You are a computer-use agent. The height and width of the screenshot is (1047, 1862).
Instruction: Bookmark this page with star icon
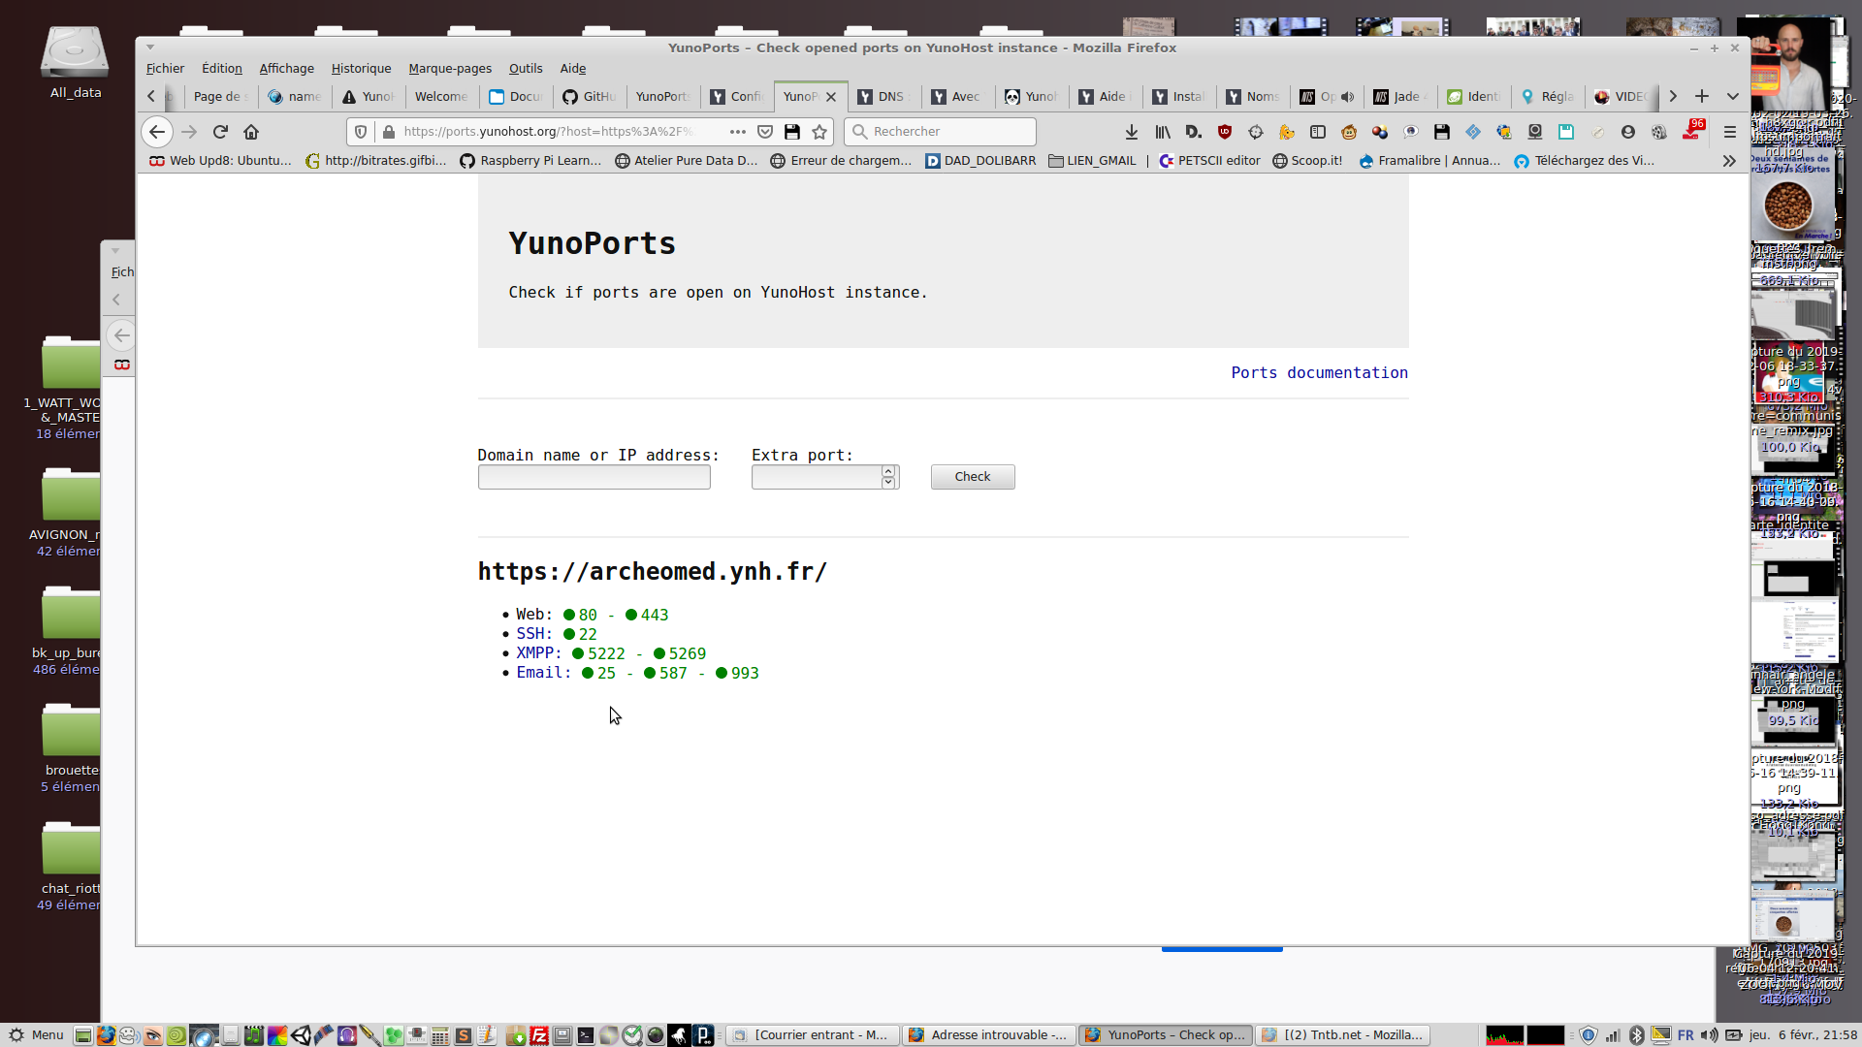[819, 132]
